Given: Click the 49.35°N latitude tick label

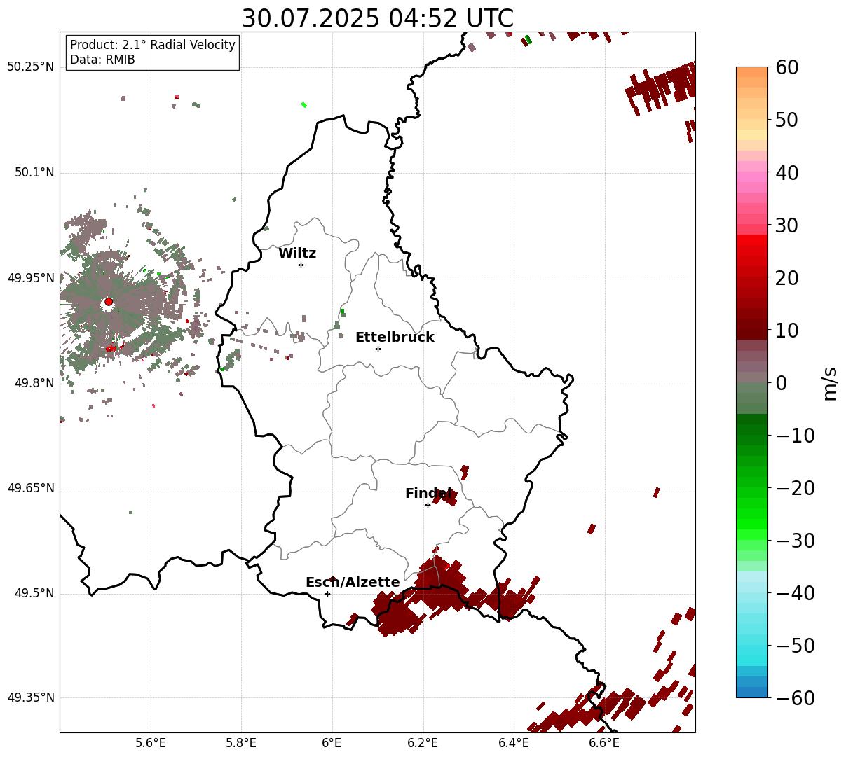Looking at the screenshot, I should click(30, 697).
